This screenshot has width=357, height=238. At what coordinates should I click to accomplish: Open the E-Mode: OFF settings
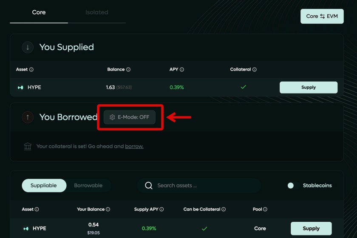pos(130,117)
